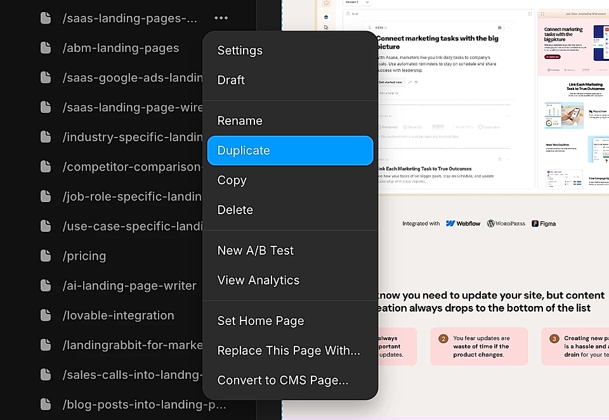This screenshot has width=609, height=420.
Task: Click the page icon next to /pricing
Action: (x=46, y=256)
